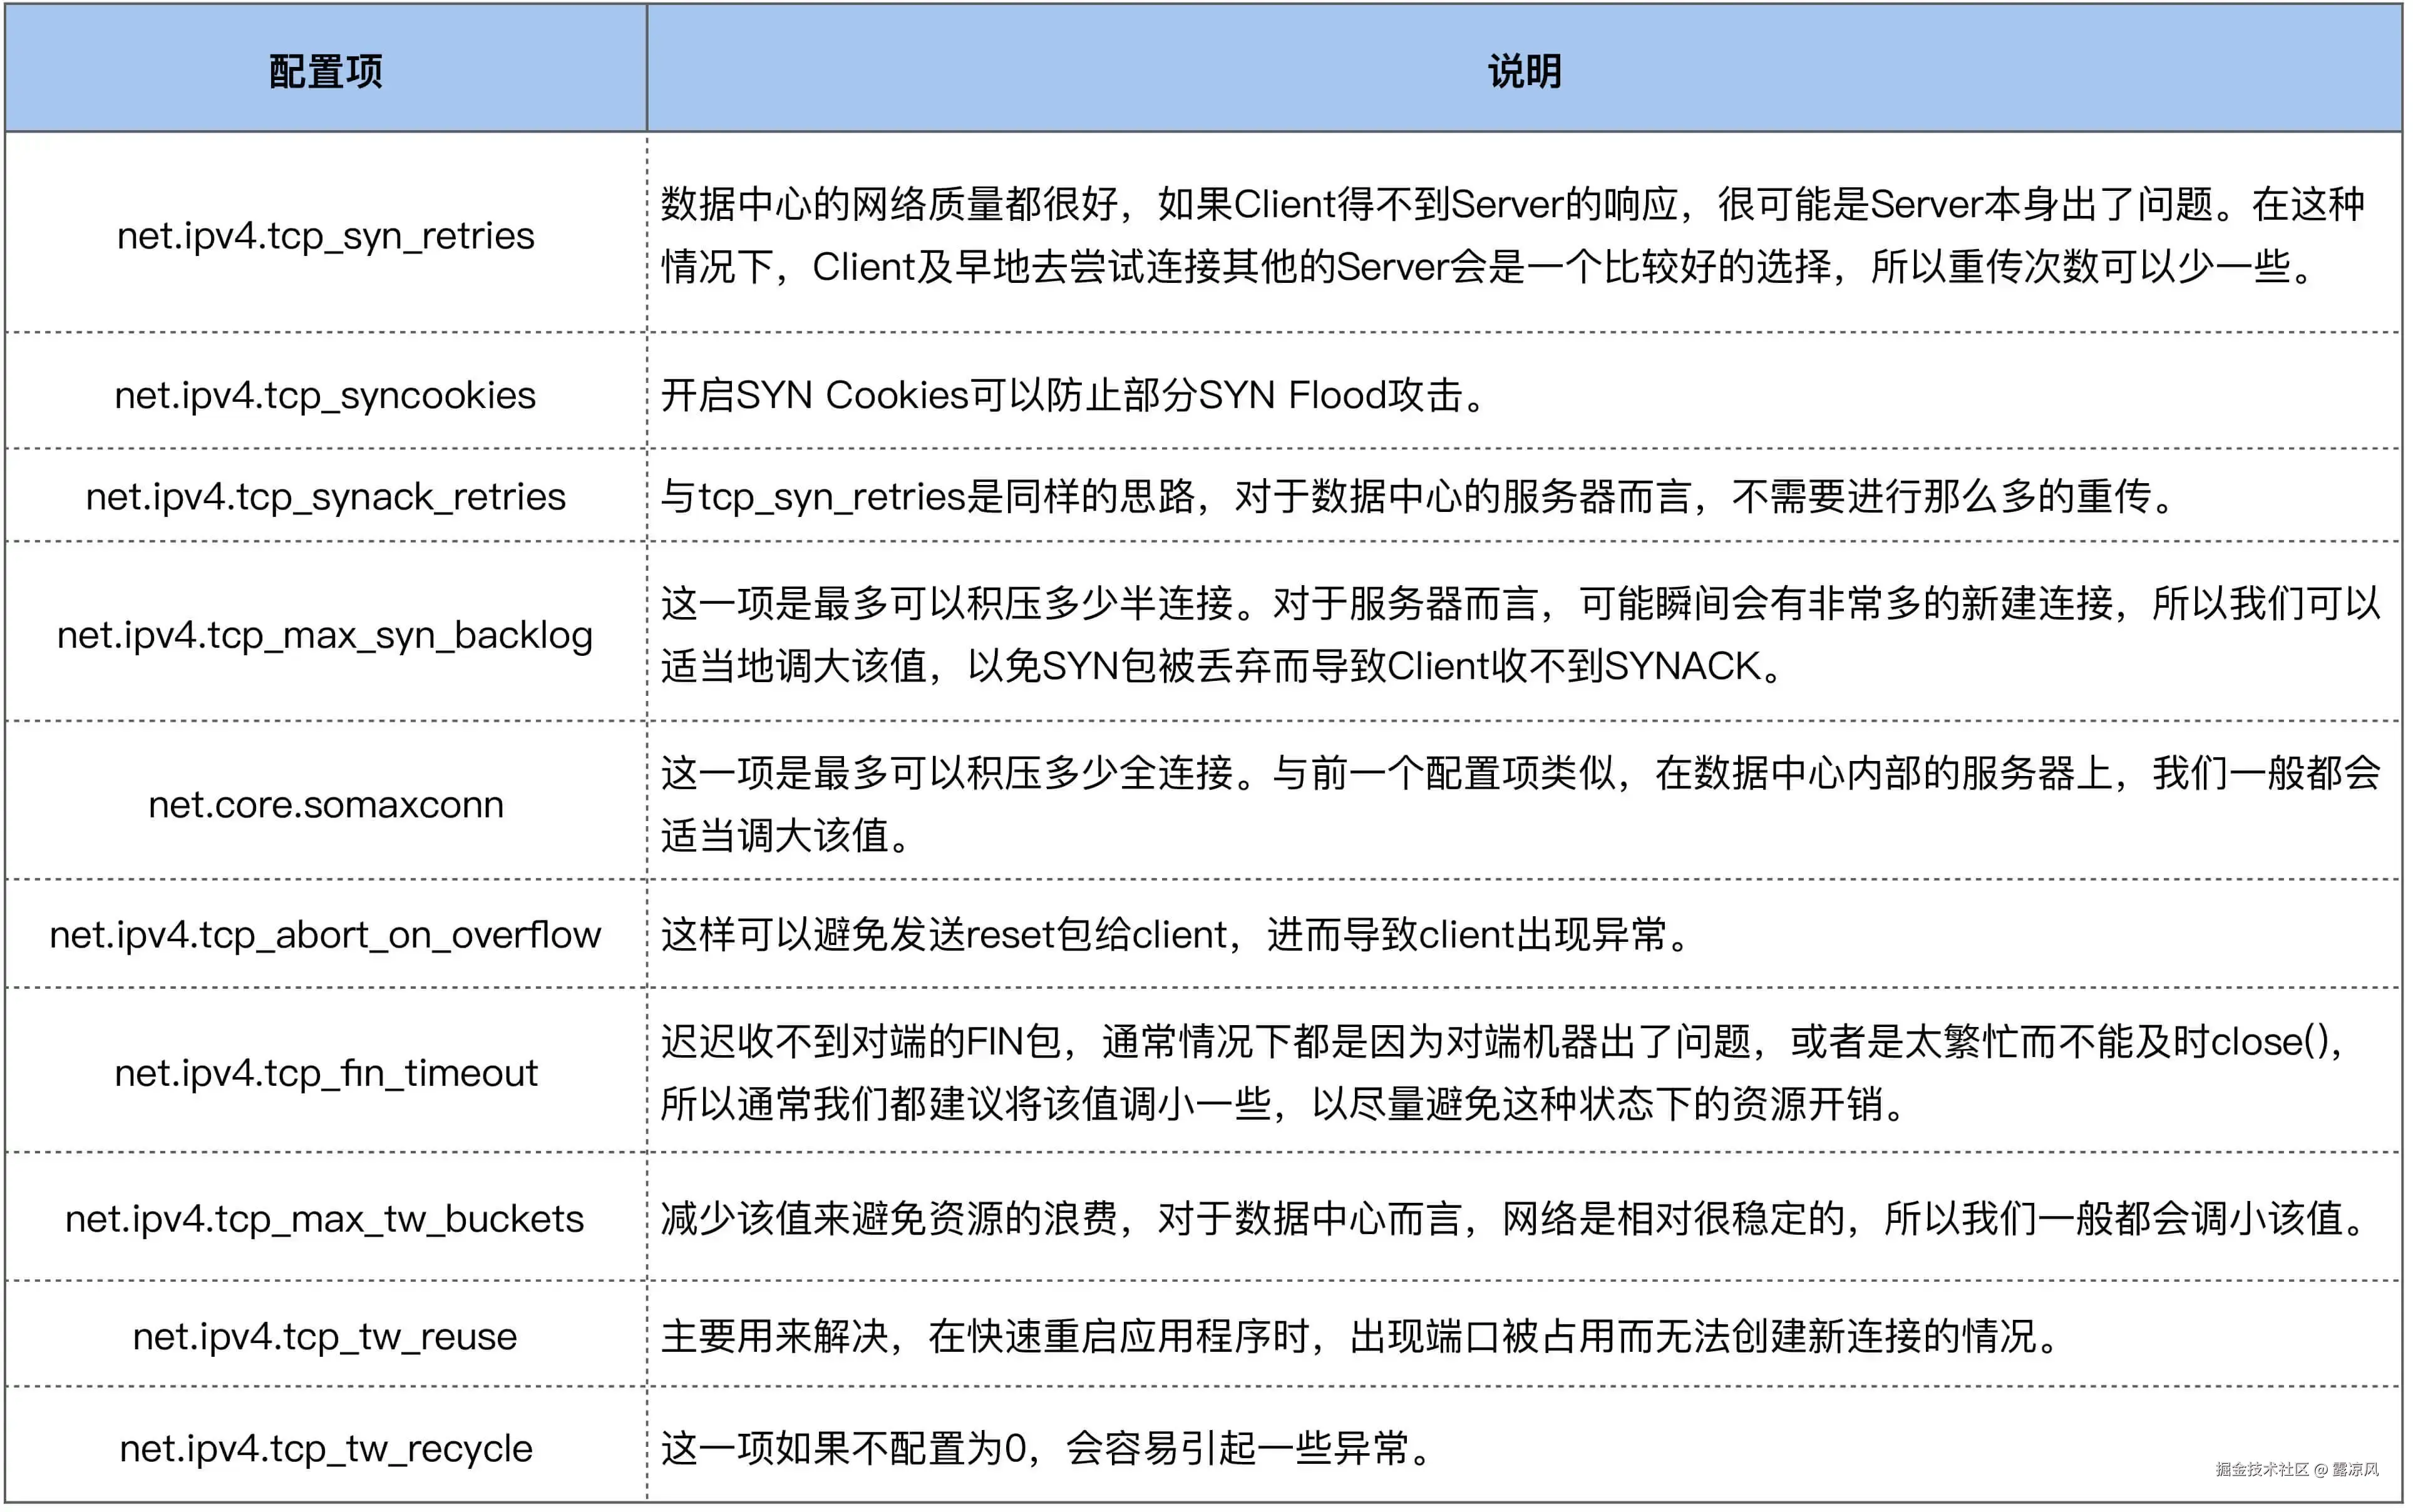Viewport: 2413px width, 1512px height.
Task: Click the SYN Cookies description text
Action: (x=1076, y=396)
